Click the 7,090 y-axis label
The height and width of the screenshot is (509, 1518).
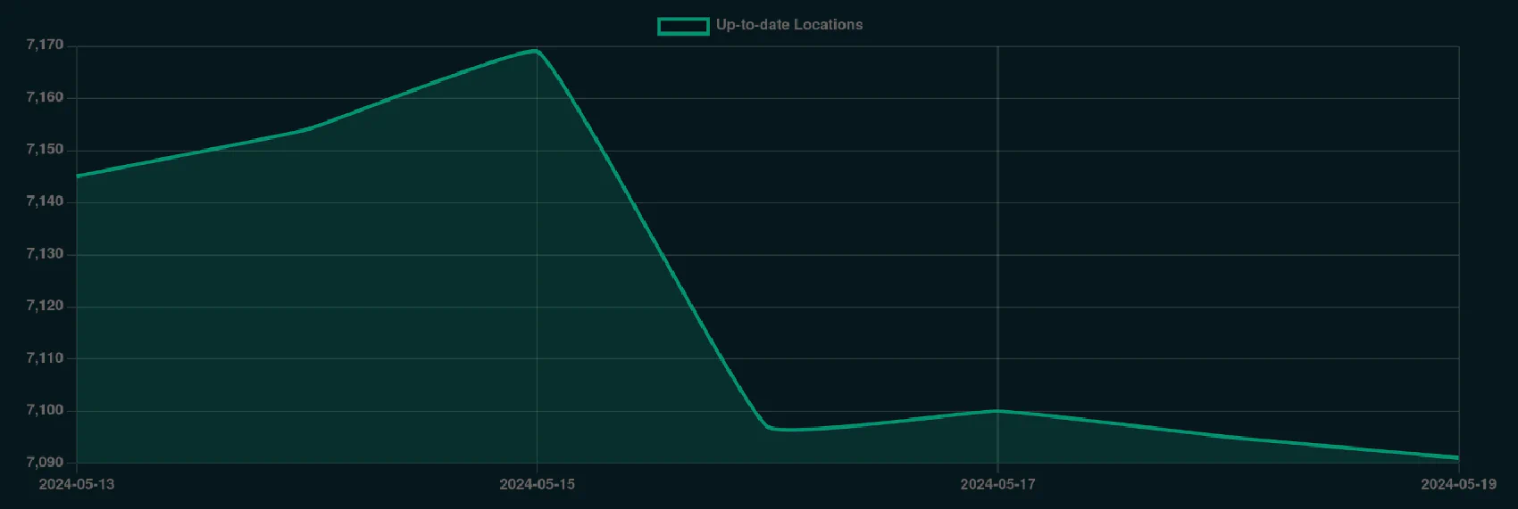point(45,462)
